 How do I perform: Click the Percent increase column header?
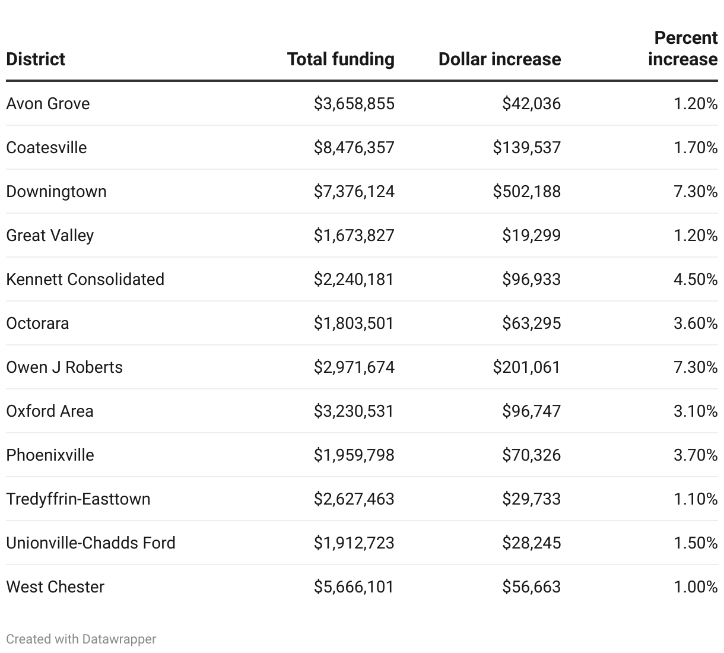click(682, 49)
